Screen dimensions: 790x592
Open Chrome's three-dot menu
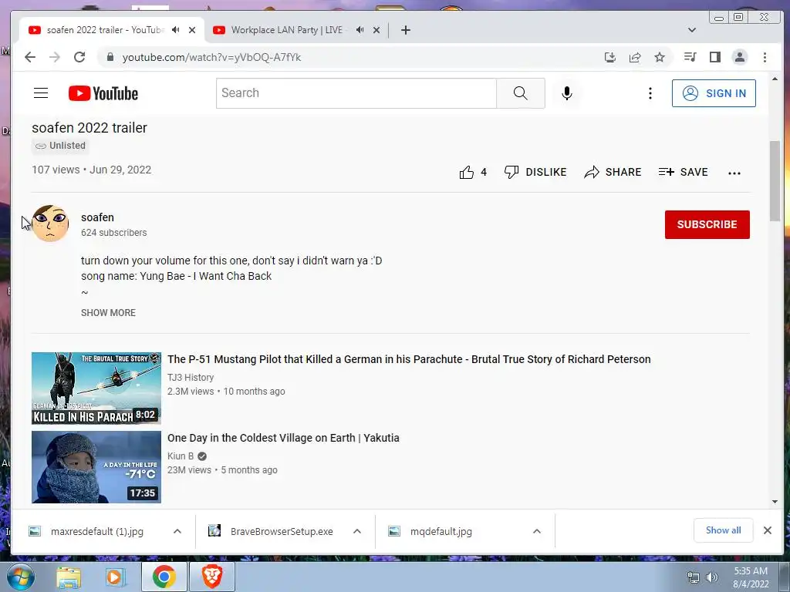click(765, 57)
